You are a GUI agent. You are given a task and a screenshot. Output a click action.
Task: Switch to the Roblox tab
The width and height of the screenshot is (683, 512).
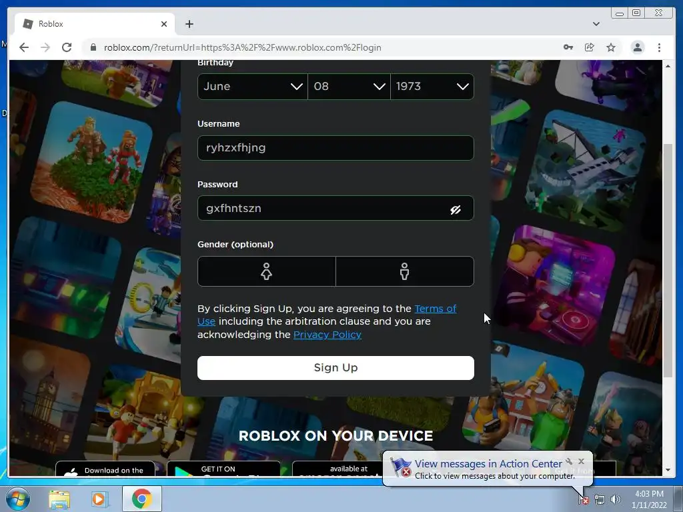click(95, 24)
